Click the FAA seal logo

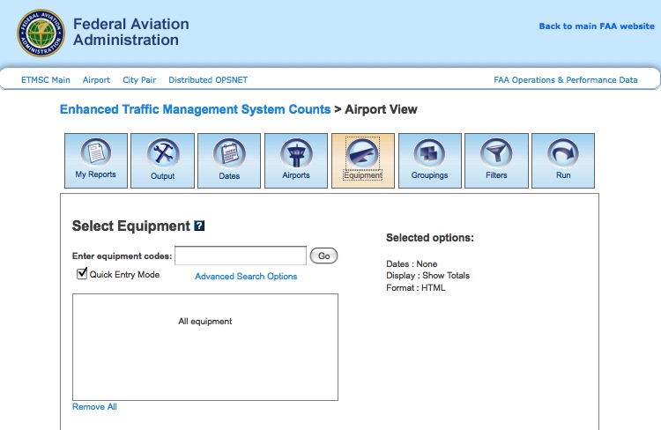click(x=41, y=33)
